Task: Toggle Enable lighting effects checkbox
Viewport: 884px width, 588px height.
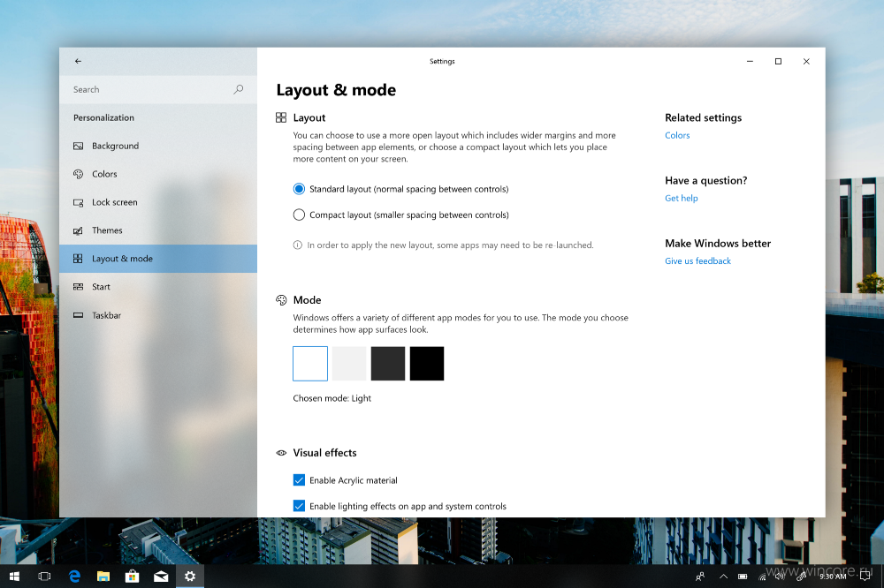Action: pos(299,506)
